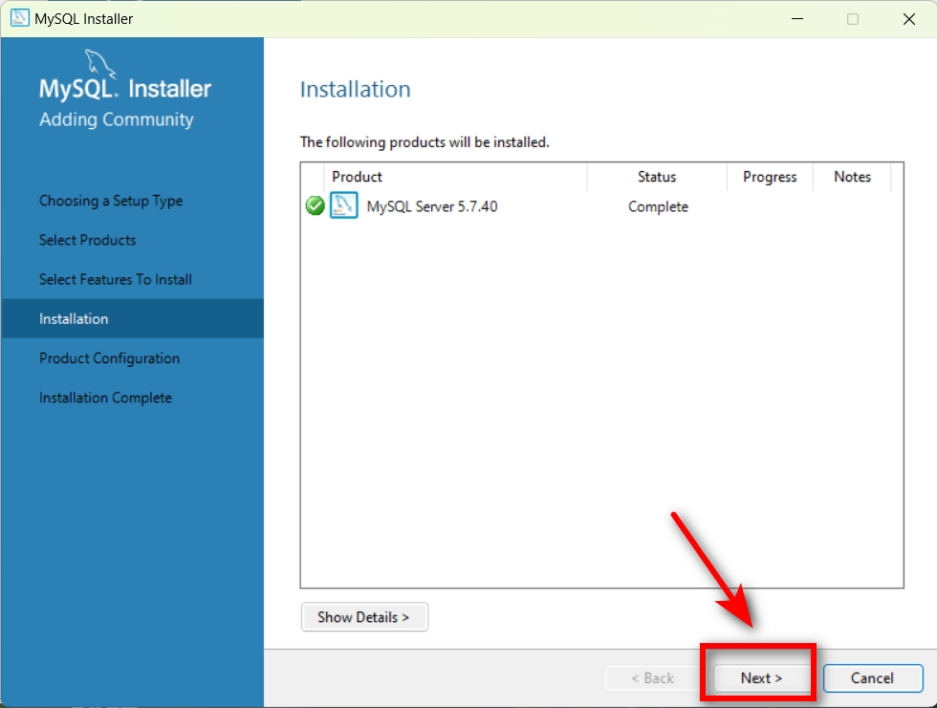Click the Notes column header

tap(852, 177)
